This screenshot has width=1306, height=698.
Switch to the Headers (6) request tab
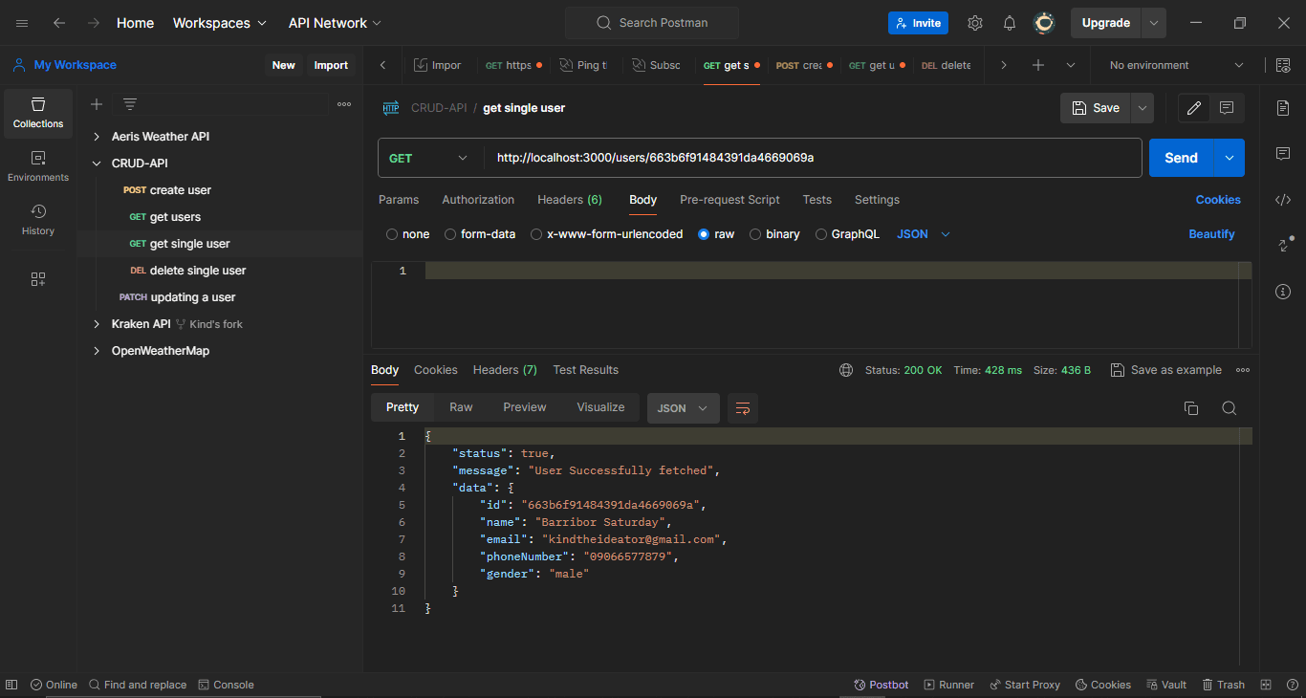[570, 200]
